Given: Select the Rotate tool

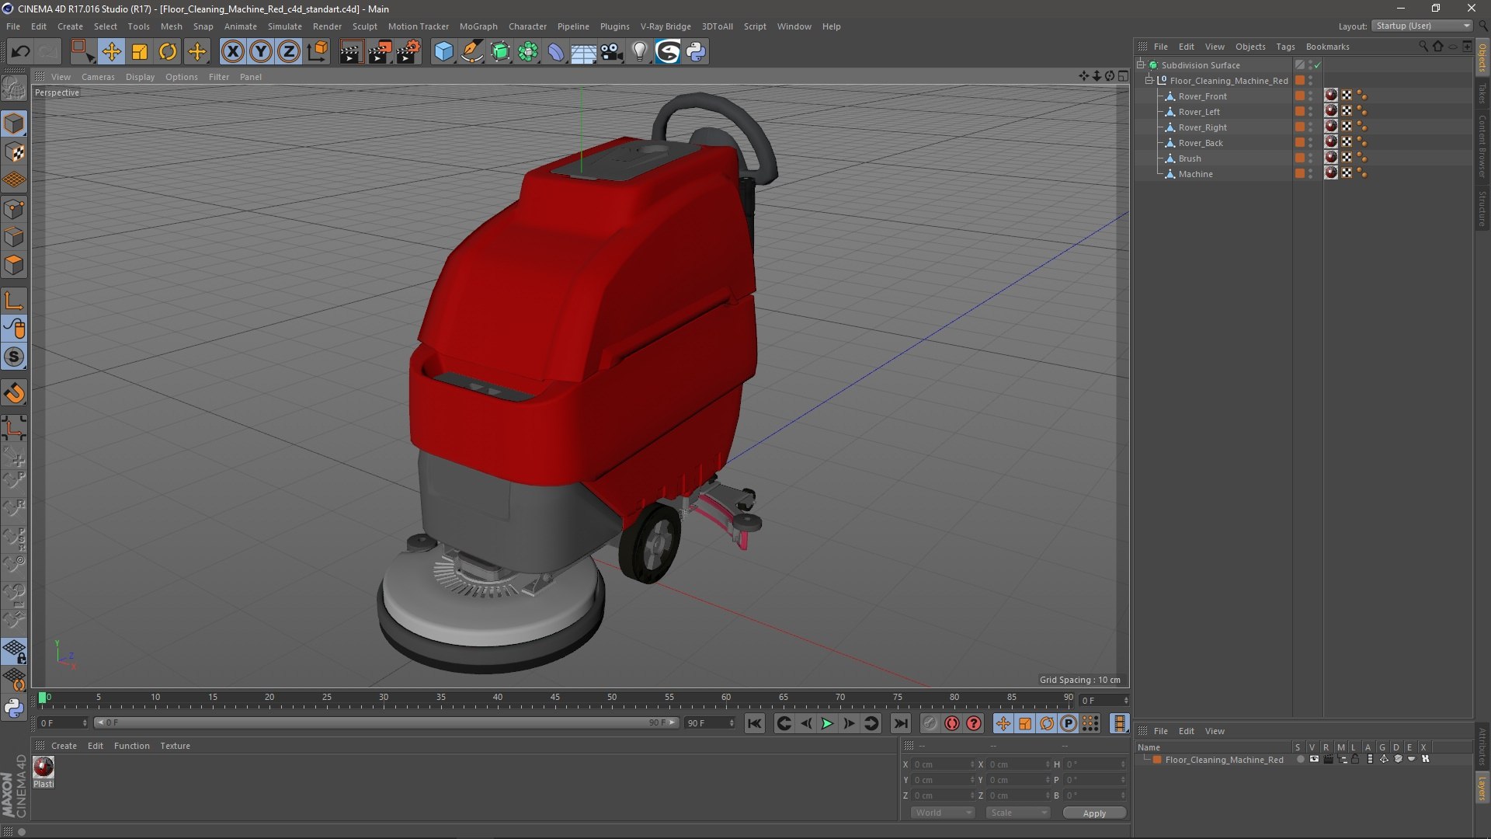Looking at the screenshot, I should [168, 51].
